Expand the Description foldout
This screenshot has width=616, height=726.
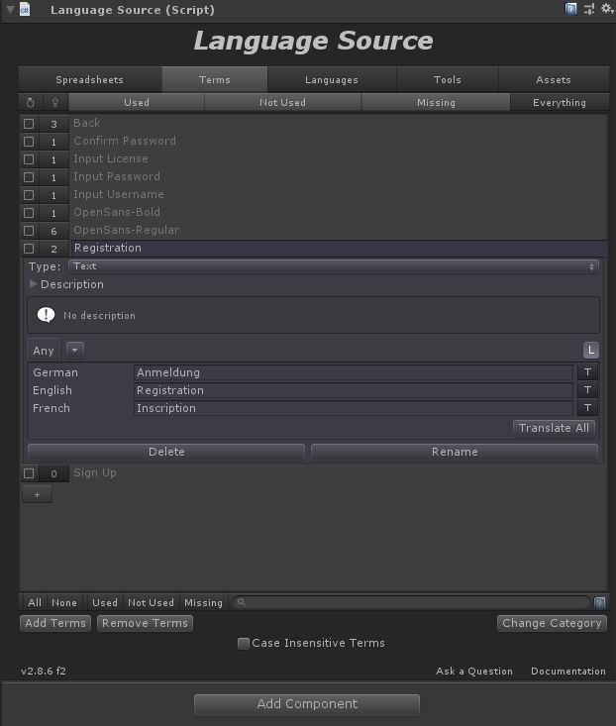[x=35, y=284]
